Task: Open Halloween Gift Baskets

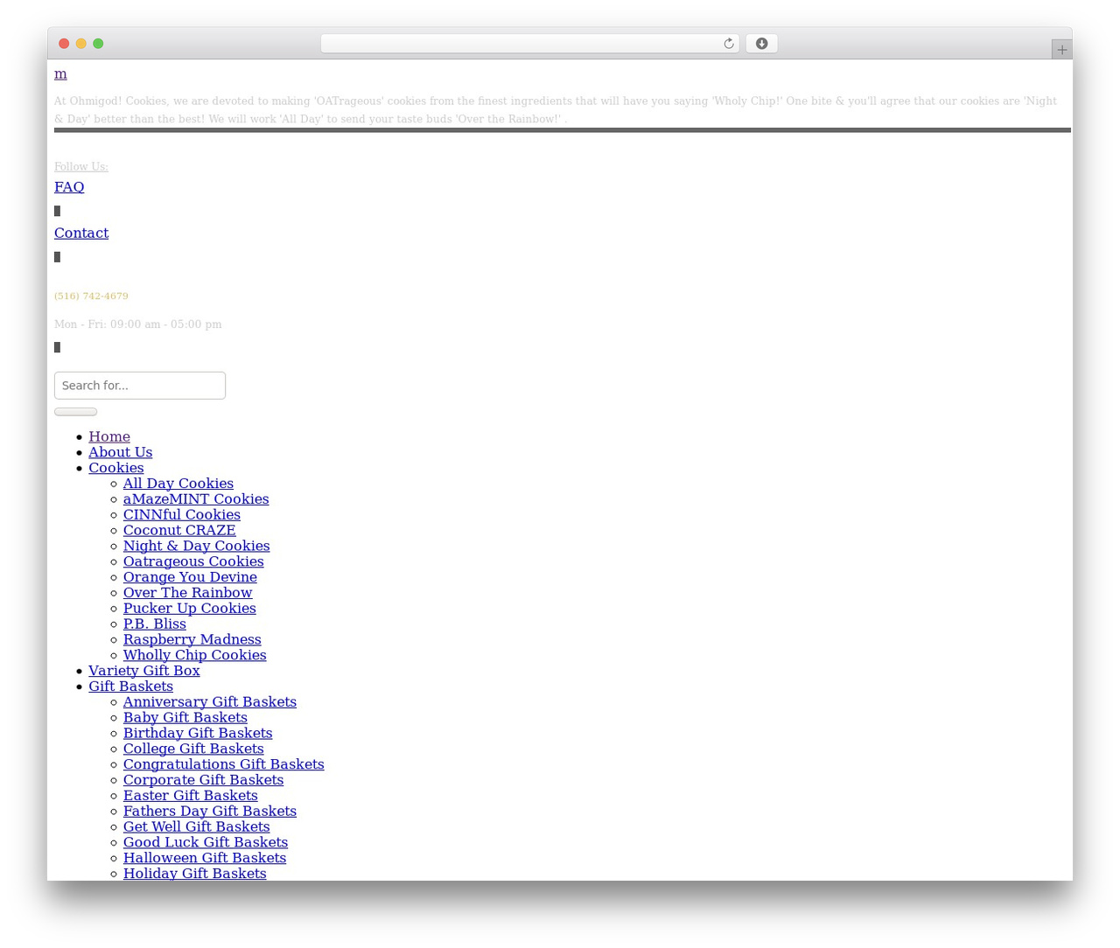Action: [x=205, y=859]
